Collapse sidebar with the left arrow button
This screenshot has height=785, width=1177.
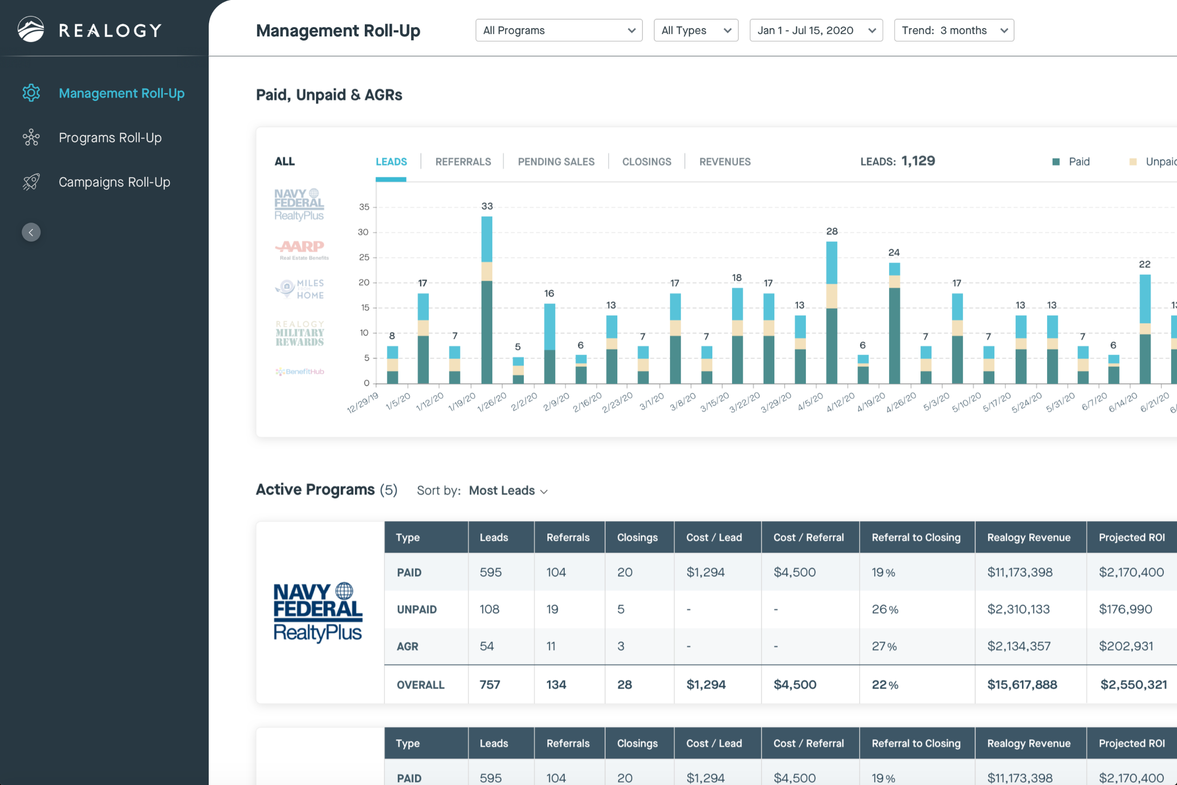point(31,232)
